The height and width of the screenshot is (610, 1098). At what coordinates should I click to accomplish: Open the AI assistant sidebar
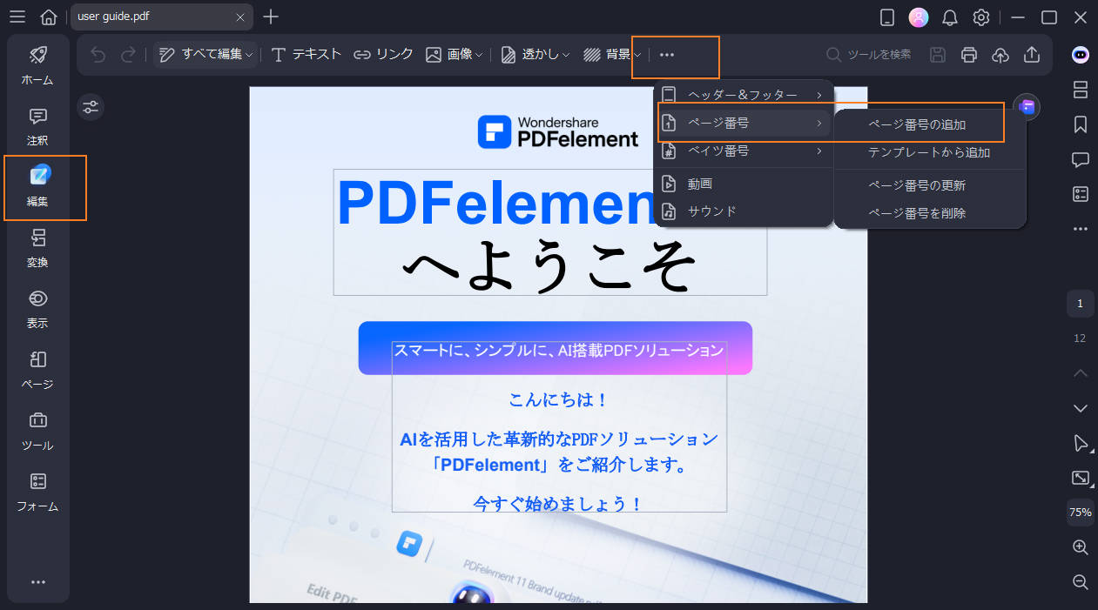pyautogui.click(x=1080, y=55)
